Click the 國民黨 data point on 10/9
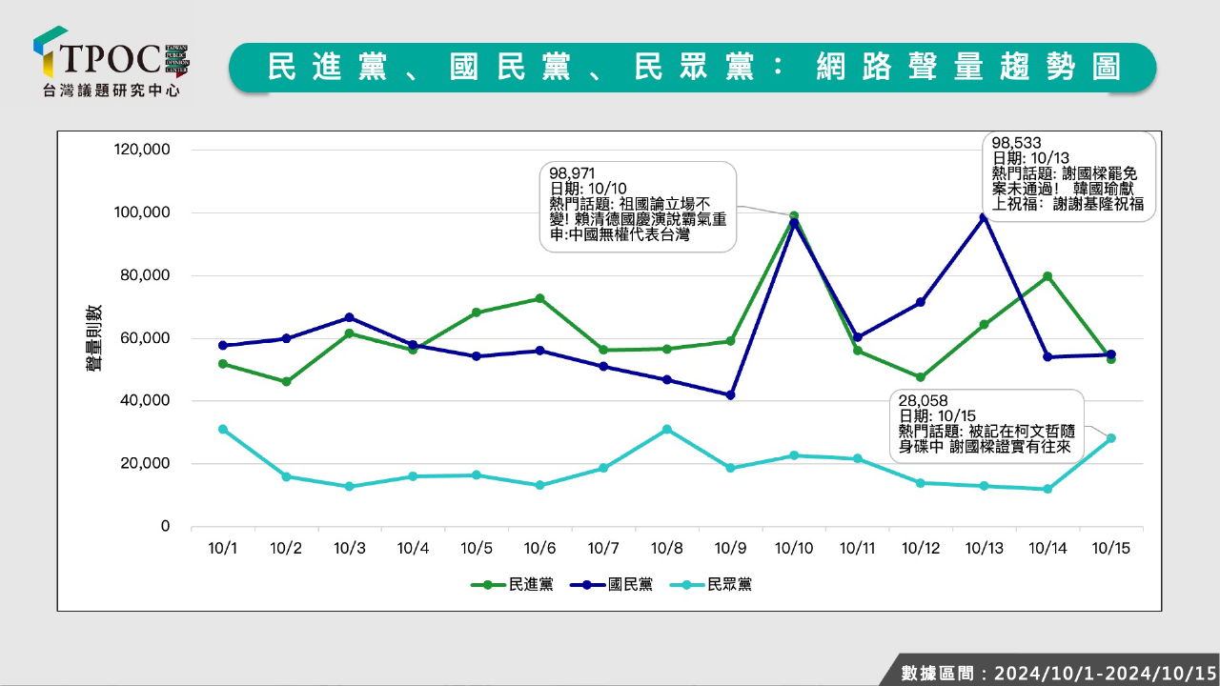Image resolution: width=1220 pixels, height=686 pixels. coord(730,394)
